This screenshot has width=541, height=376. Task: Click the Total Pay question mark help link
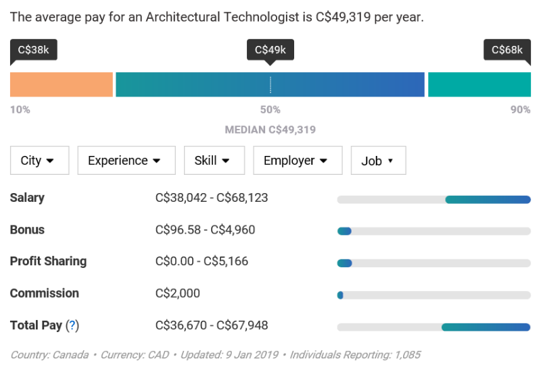(72, 325)
